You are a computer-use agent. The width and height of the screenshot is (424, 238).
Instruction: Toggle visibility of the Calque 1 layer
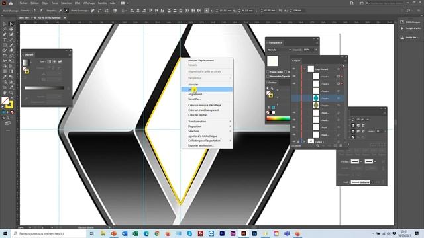294,141
